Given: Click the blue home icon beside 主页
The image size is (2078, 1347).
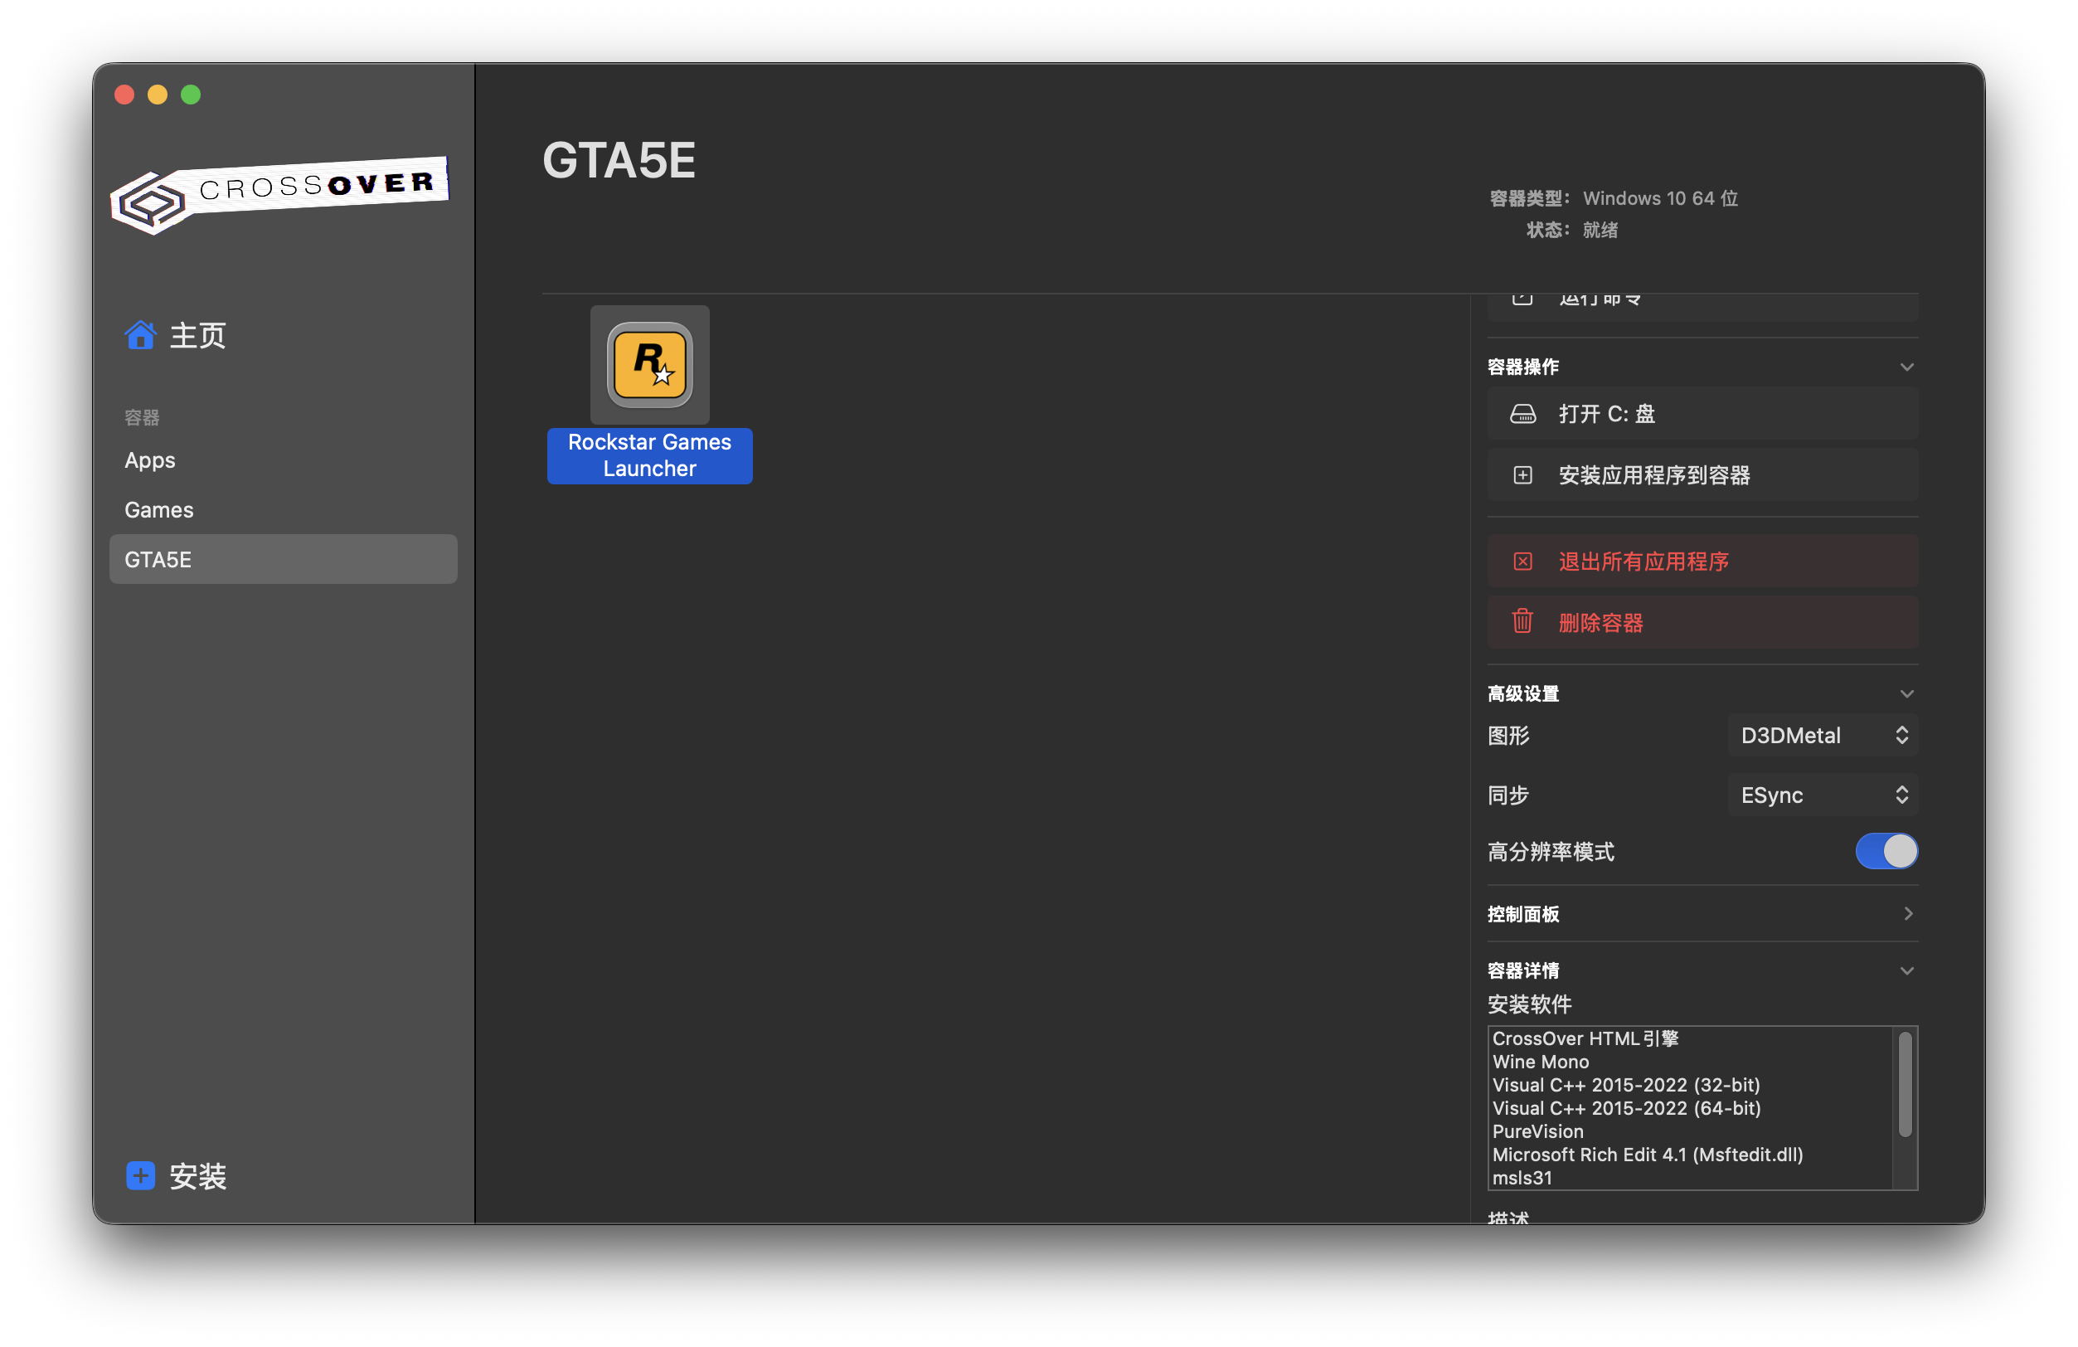Looking at the screenshot, I should pos(139,334).
